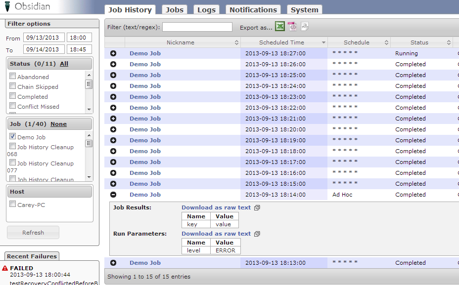Sort table by the Nickname column arrows
459x285 pixels.
point(236,43)
